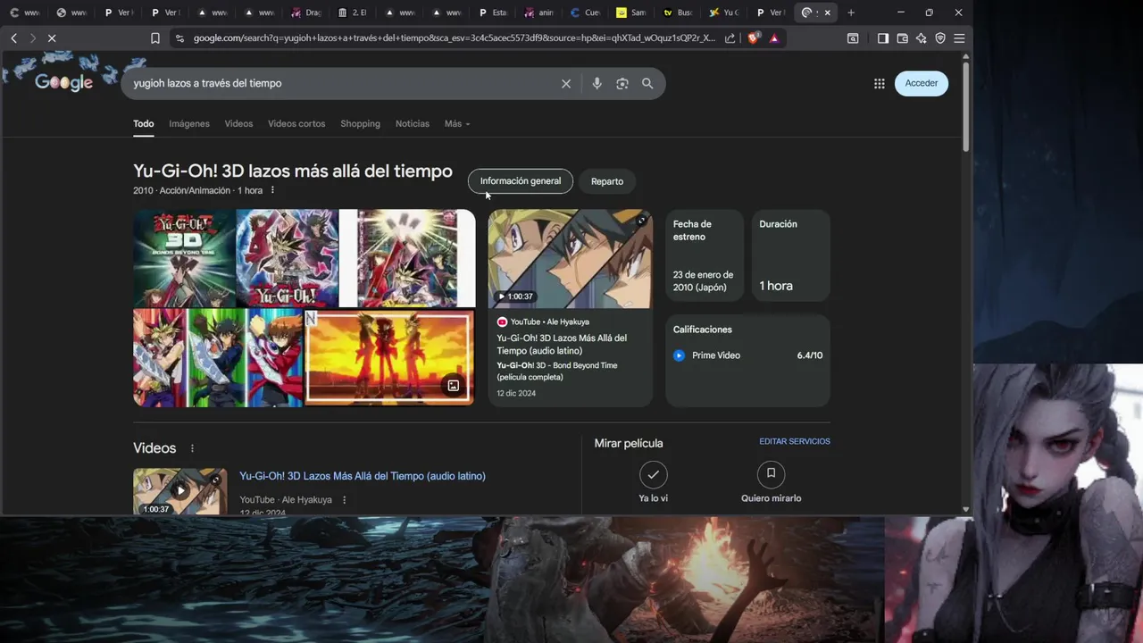Bookmark this page with the bookmark icon
This screenshot has width=1143, height=643.
(x=155, y=38)
